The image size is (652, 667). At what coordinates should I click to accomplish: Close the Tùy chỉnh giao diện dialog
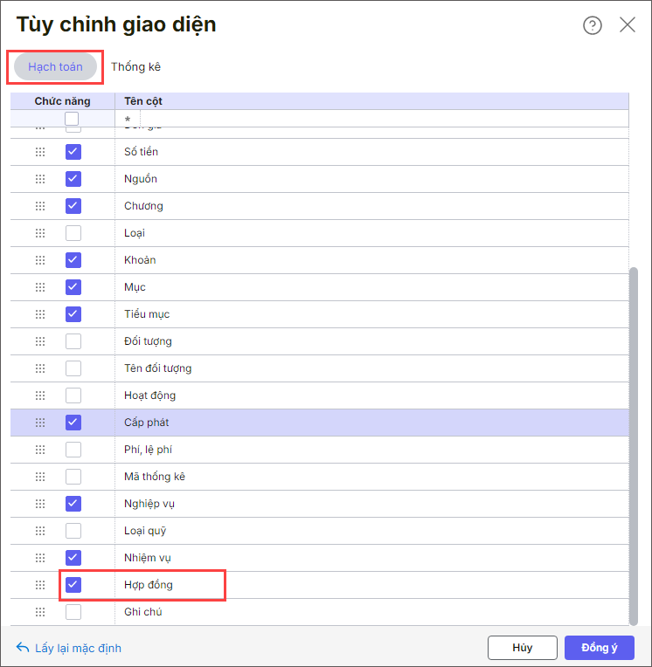click(x=628, y=24)
